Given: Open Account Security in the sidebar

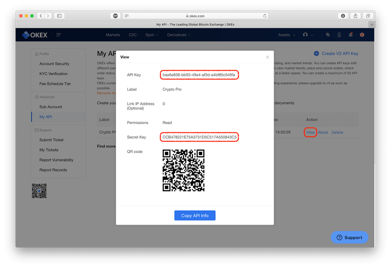Looking at the screenshot, I should click(x=54, y=64).
